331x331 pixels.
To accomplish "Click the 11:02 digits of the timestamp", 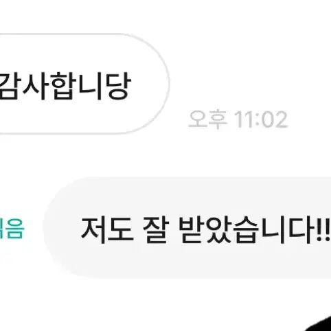I will pos(261,119).
